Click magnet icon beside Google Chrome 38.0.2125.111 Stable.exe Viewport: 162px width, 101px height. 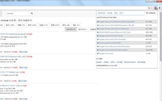[98, 29]
